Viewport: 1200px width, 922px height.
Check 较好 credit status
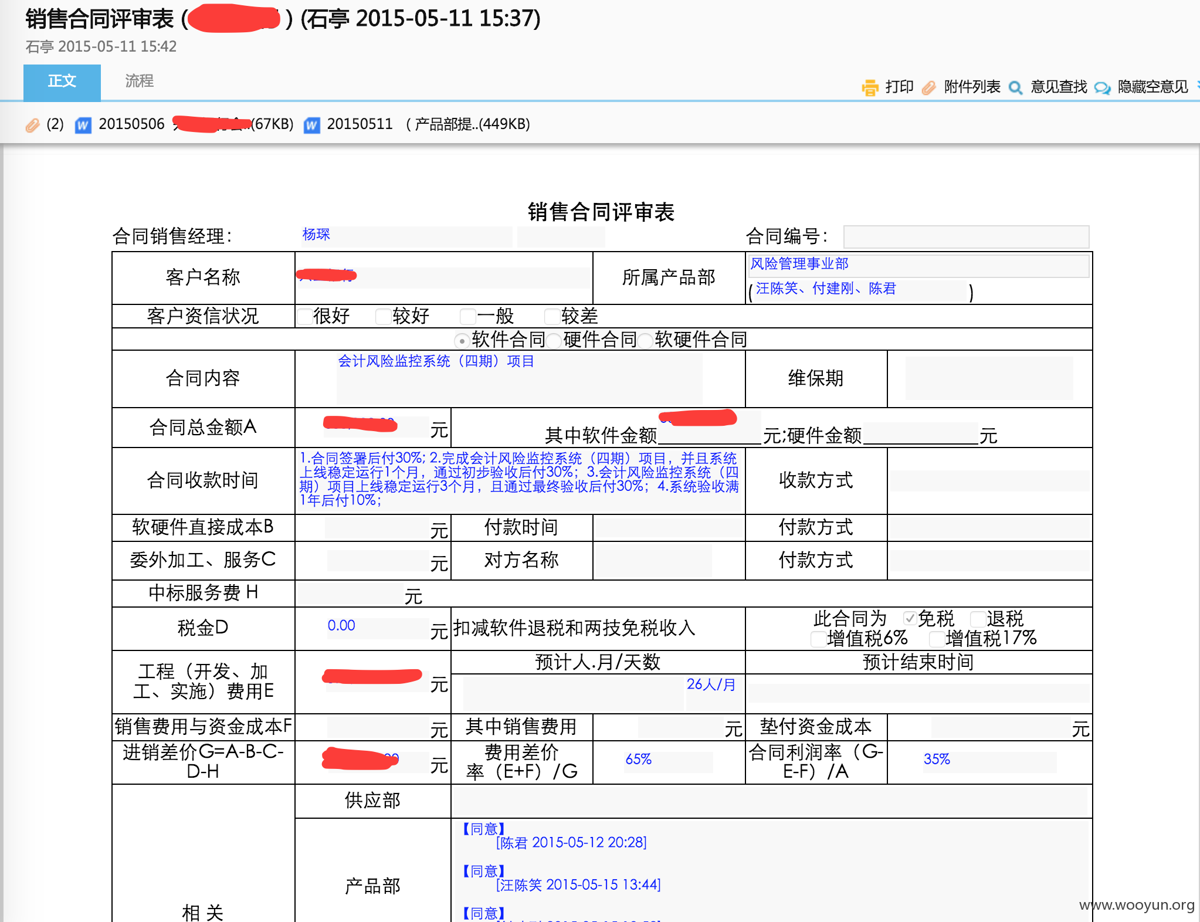coord(384,317)
